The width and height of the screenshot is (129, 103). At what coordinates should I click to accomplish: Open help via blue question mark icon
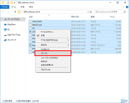pos(127,7)
